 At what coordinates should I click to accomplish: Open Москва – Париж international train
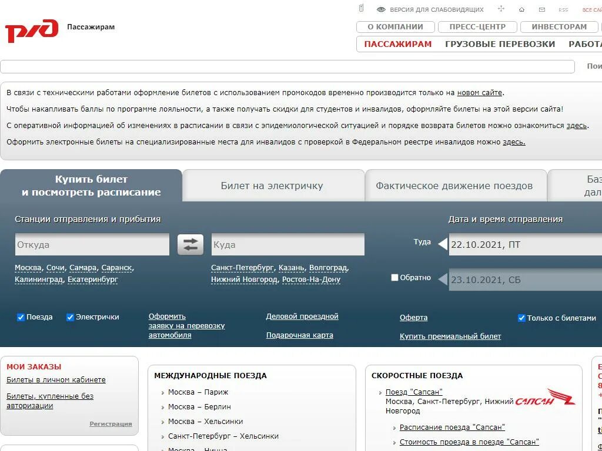[198, 392]
